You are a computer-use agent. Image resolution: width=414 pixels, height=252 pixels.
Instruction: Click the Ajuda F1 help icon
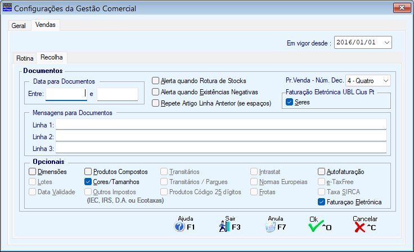tap(179, 227)
